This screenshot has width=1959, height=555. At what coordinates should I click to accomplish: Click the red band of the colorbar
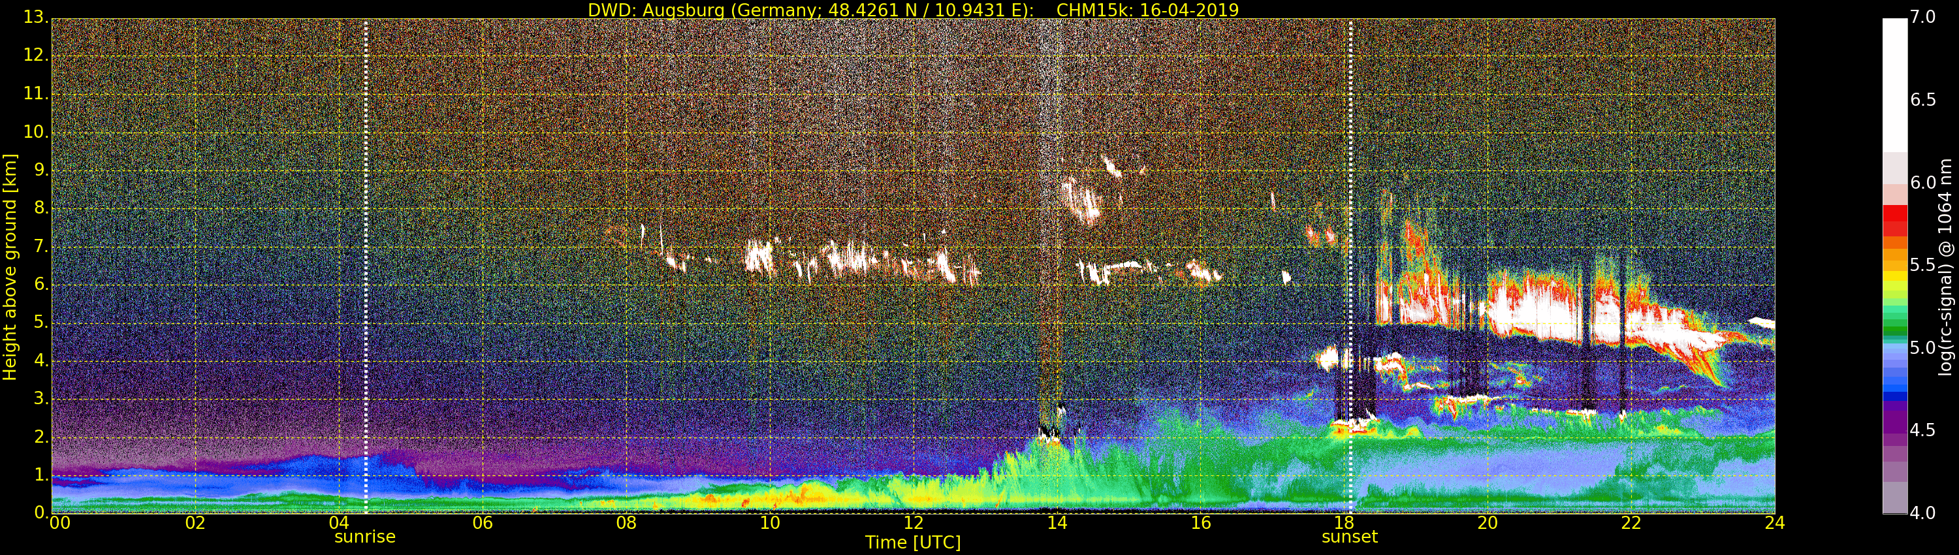pyautogui.click(x=1894, y=221)
